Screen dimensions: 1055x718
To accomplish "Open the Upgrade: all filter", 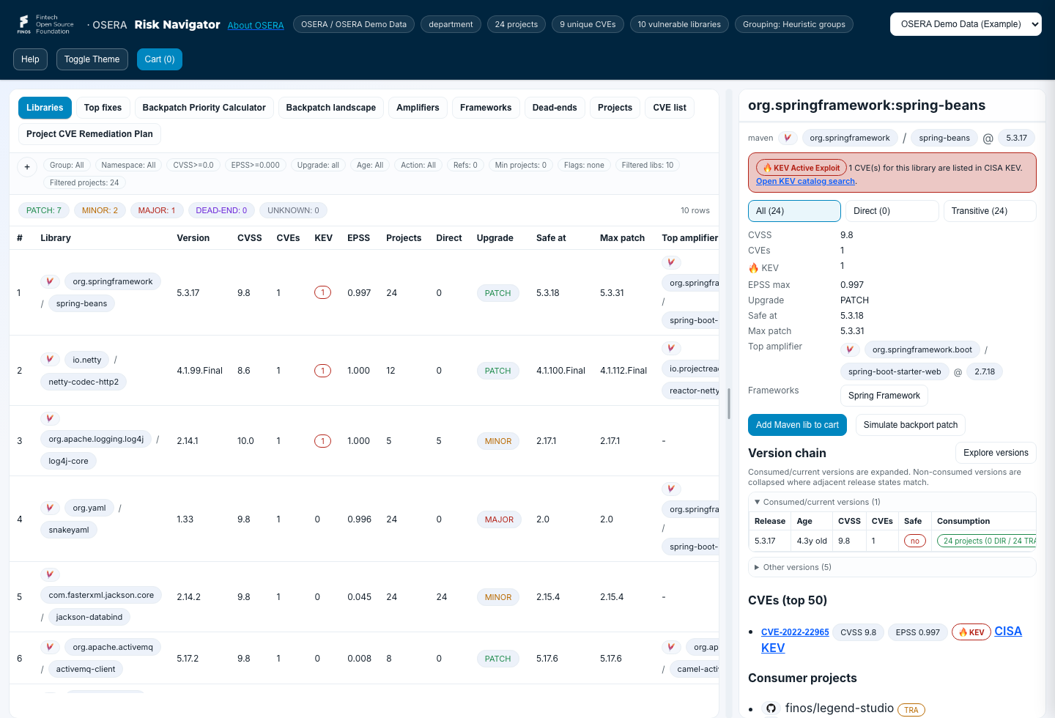I will coord(318,166).
